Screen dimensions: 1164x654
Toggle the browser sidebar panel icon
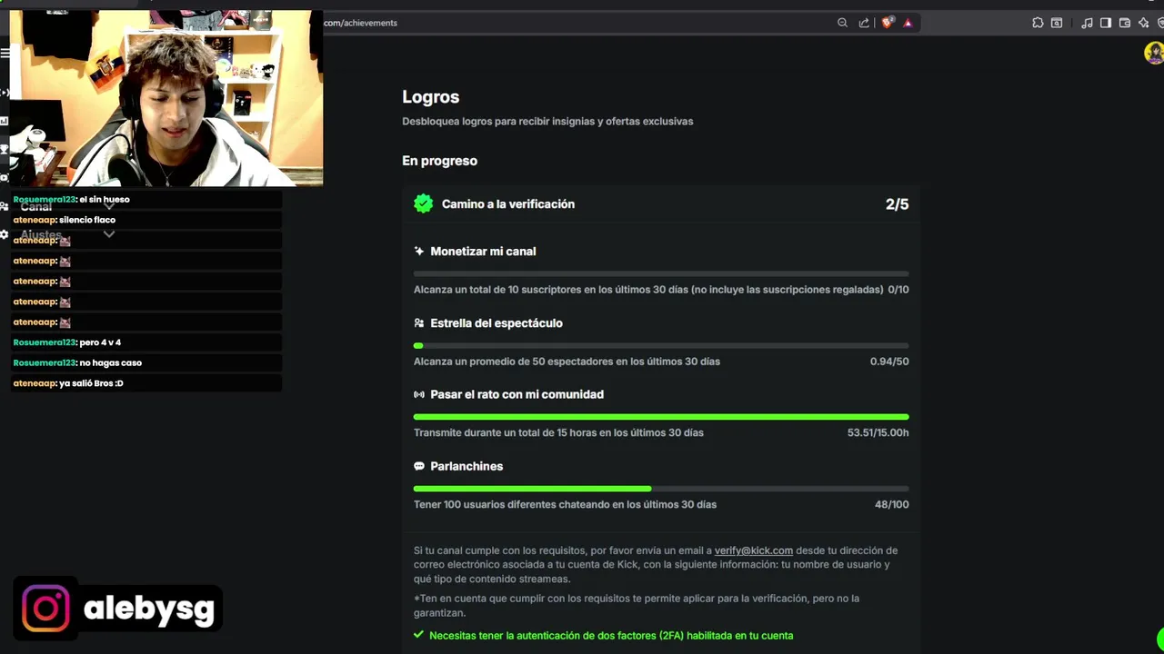(1106, 23)
